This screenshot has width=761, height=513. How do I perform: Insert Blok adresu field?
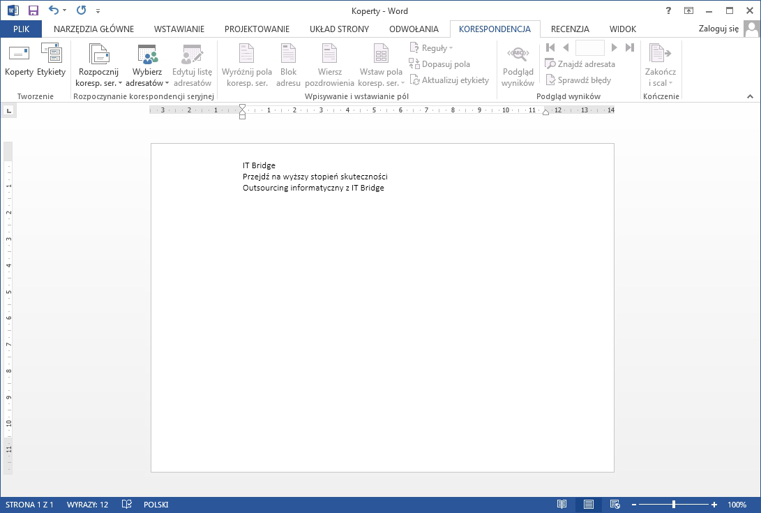point(288,66)
